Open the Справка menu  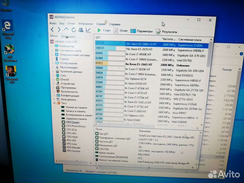pyautogui.click(x=115, y=24)
